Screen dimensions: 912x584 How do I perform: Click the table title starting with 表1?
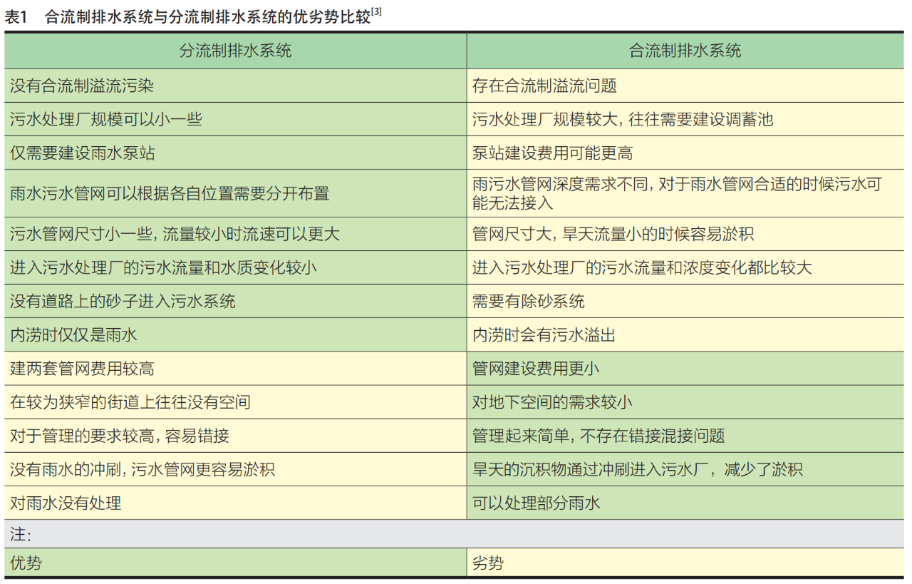187,18
